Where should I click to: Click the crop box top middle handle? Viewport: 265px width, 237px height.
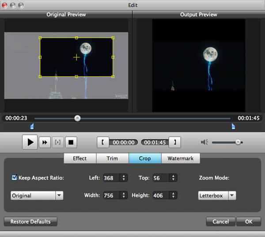coord(76,38)
